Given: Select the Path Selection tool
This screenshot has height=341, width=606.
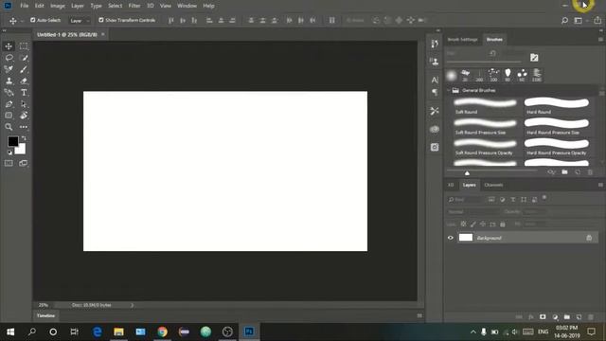Looking at the screenshot, I should click(x=24, y=104).
